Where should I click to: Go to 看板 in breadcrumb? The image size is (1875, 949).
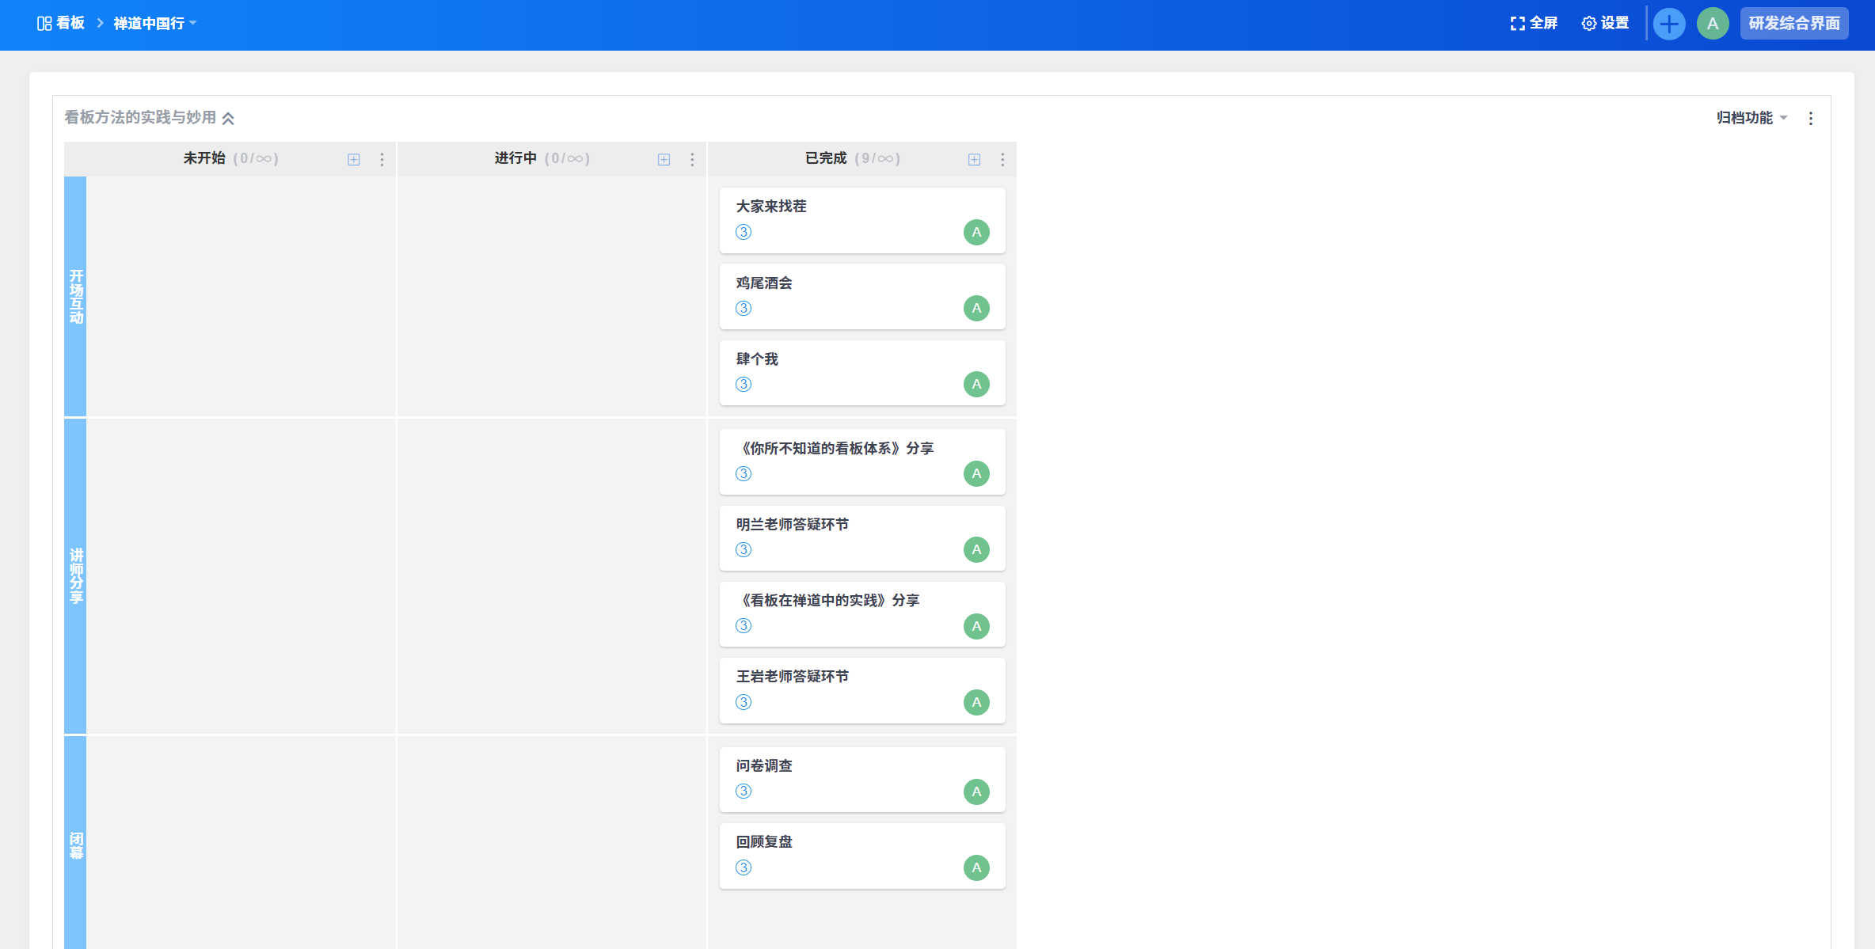[62, 24]
